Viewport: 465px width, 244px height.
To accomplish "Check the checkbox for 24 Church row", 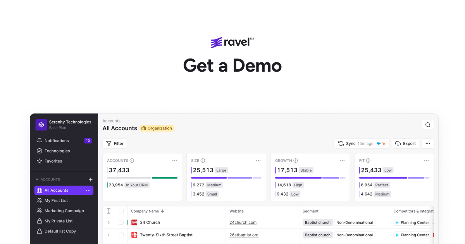I will [x=122, y=222].
